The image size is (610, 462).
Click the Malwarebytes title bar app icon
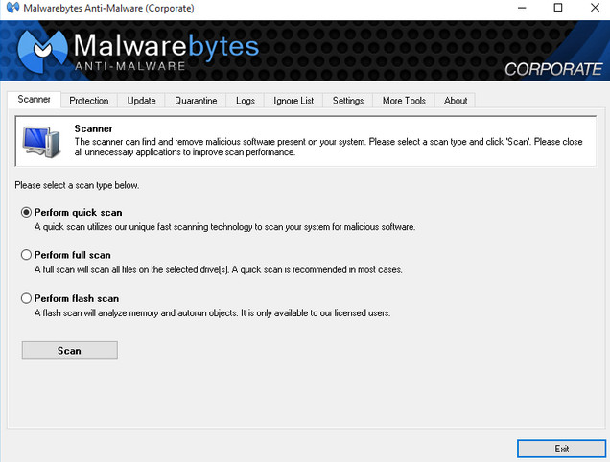[x=12, y=8]
